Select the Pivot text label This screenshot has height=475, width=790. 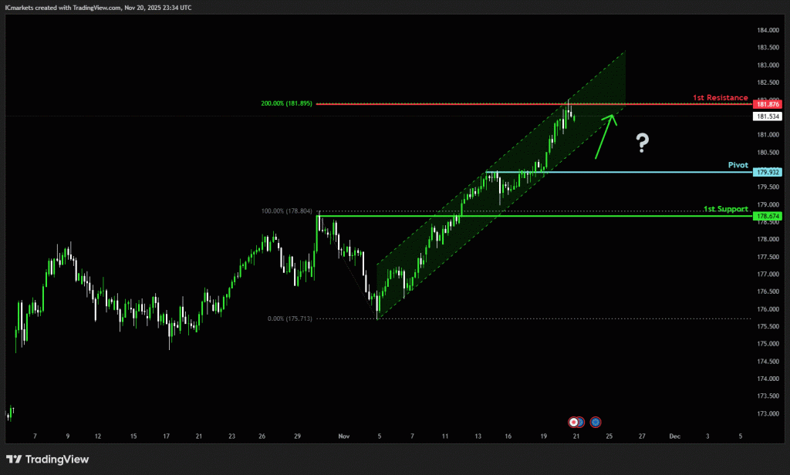tap(738, 165)
